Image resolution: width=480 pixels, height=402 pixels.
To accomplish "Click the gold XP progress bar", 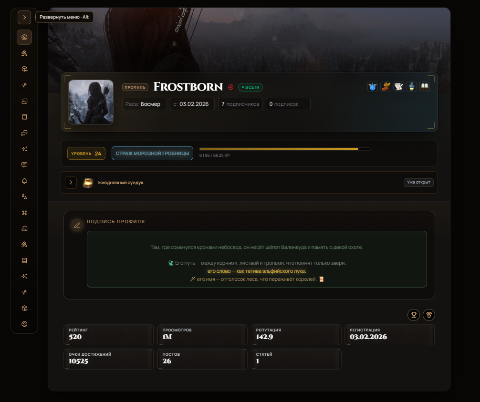I will 285,149.
